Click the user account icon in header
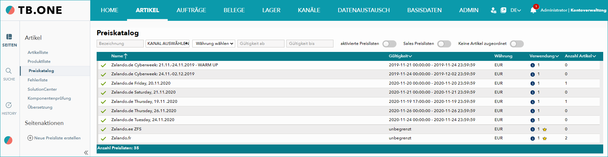 [493, 10]
